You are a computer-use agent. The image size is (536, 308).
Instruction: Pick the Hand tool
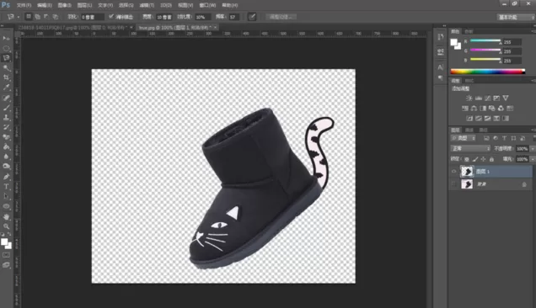point(7,216)
